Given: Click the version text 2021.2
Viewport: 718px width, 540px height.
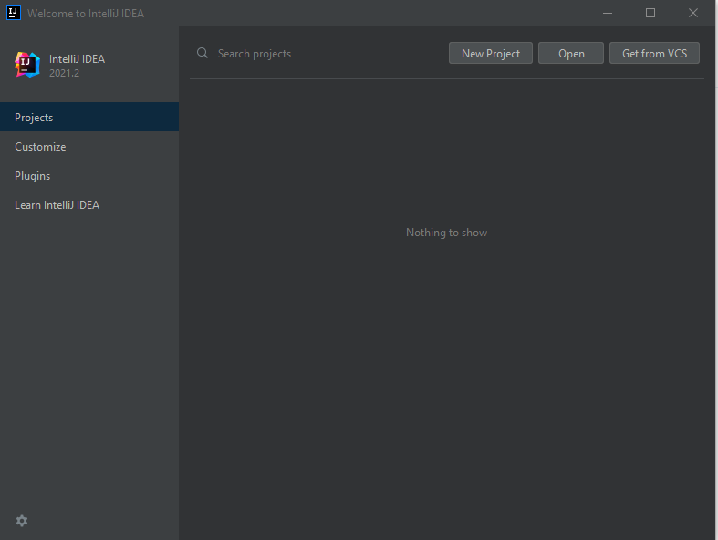Looking at the screenshot, I should (x=64, y=73).
